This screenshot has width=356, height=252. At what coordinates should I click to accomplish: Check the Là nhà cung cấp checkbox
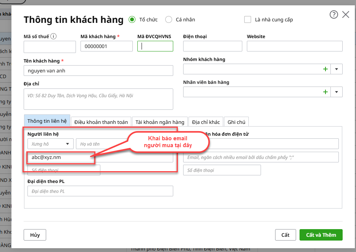point(248,19)
